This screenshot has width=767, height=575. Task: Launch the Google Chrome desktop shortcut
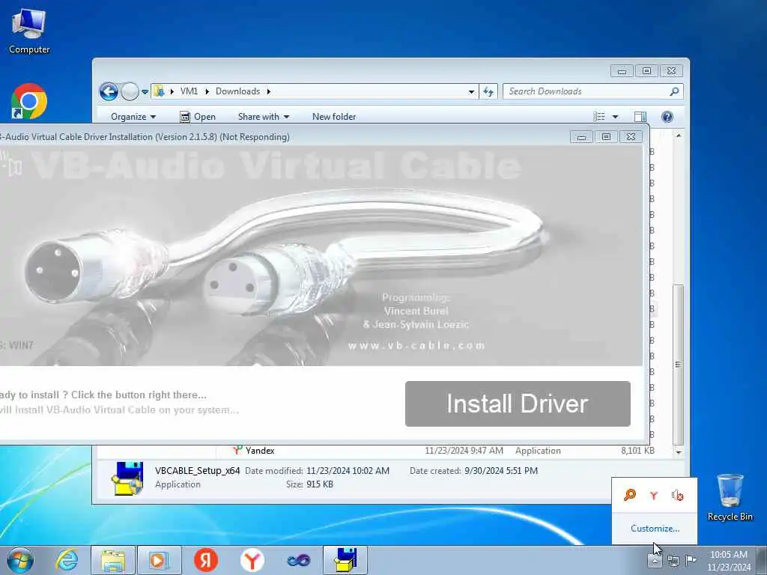(x=29, y=101)
